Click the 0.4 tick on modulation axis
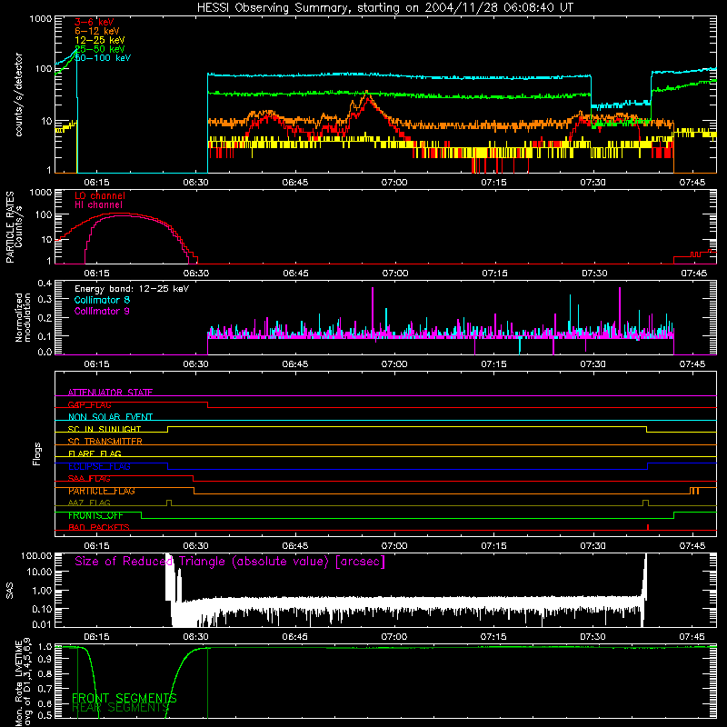This screenshot has width=727, height=727. click(x=45, y=284)
